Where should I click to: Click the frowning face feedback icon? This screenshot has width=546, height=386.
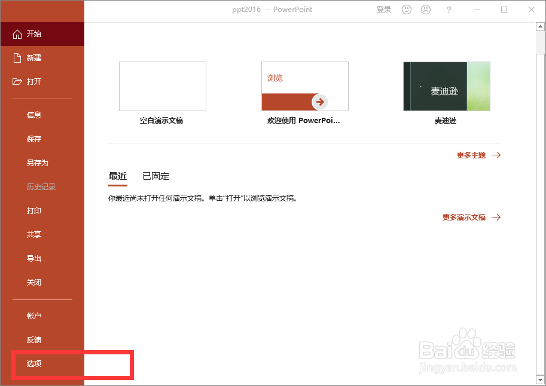pos(426,10)
